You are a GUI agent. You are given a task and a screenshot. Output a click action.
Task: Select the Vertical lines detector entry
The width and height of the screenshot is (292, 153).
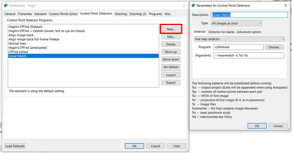coord(83,43)
